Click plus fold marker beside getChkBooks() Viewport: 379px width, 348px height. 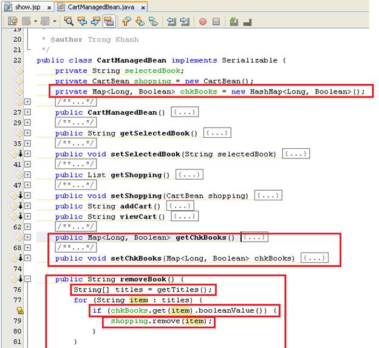coord(27,237)
